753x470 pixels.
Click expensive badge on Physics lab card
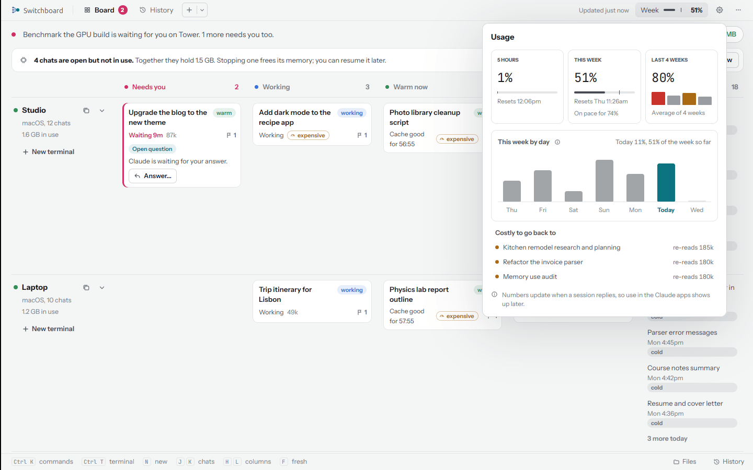pyautogui.click(x=457, y=316)
